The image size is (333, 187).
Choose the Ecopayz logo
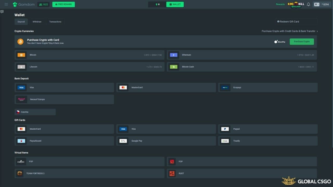(225, 88)
